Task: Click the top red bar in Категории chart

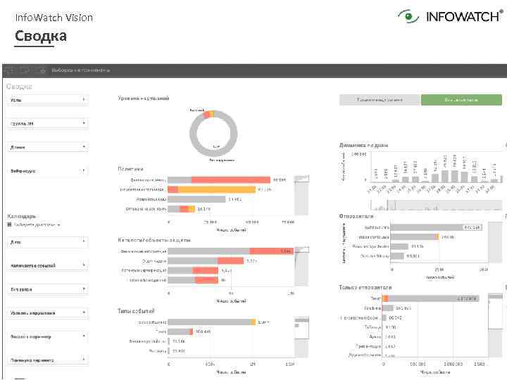Action: pos(272,251)
